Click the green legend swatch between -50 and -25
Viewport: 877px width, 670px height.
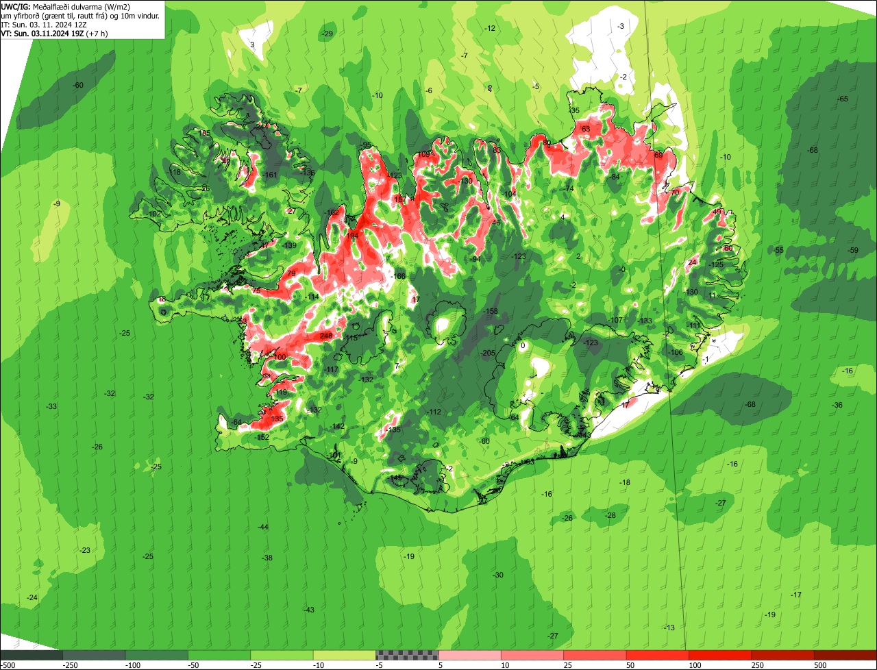219,655
